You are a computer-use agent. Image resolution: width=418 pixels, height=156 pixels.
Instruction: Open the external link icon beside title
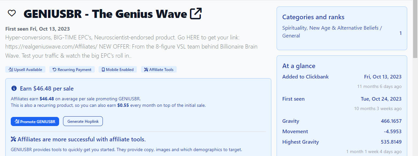196,13
